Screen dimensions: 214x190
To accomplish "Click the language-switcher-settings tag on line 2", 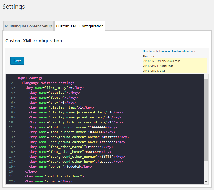I will 49,83.
